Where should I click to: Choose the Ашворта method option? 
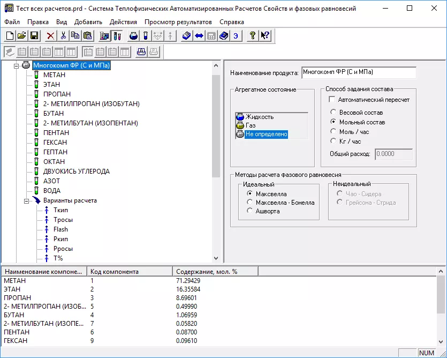(250, 211)
